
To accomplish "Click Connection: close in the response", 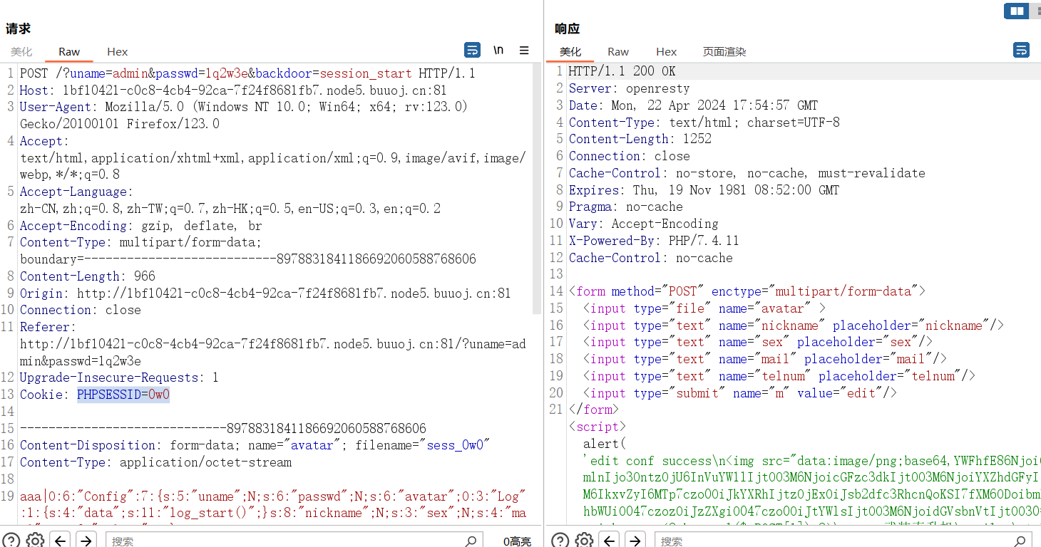I will pos(629,156).
